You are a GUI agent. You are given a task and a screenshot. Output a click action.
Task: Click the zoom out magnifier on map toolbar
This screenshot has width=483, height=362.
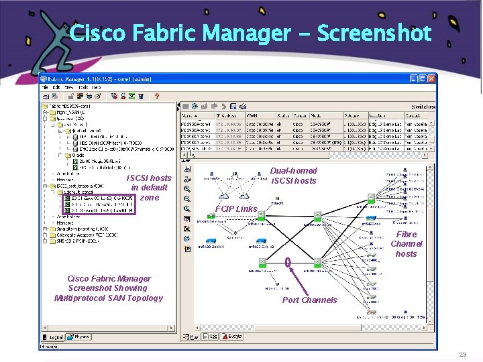pyautogui.click(x=187, y=199)
